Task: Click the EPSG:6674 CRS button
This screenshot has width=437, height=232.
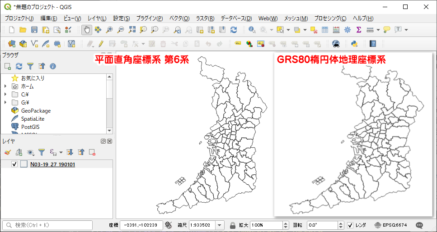Action: pos(391,225)
